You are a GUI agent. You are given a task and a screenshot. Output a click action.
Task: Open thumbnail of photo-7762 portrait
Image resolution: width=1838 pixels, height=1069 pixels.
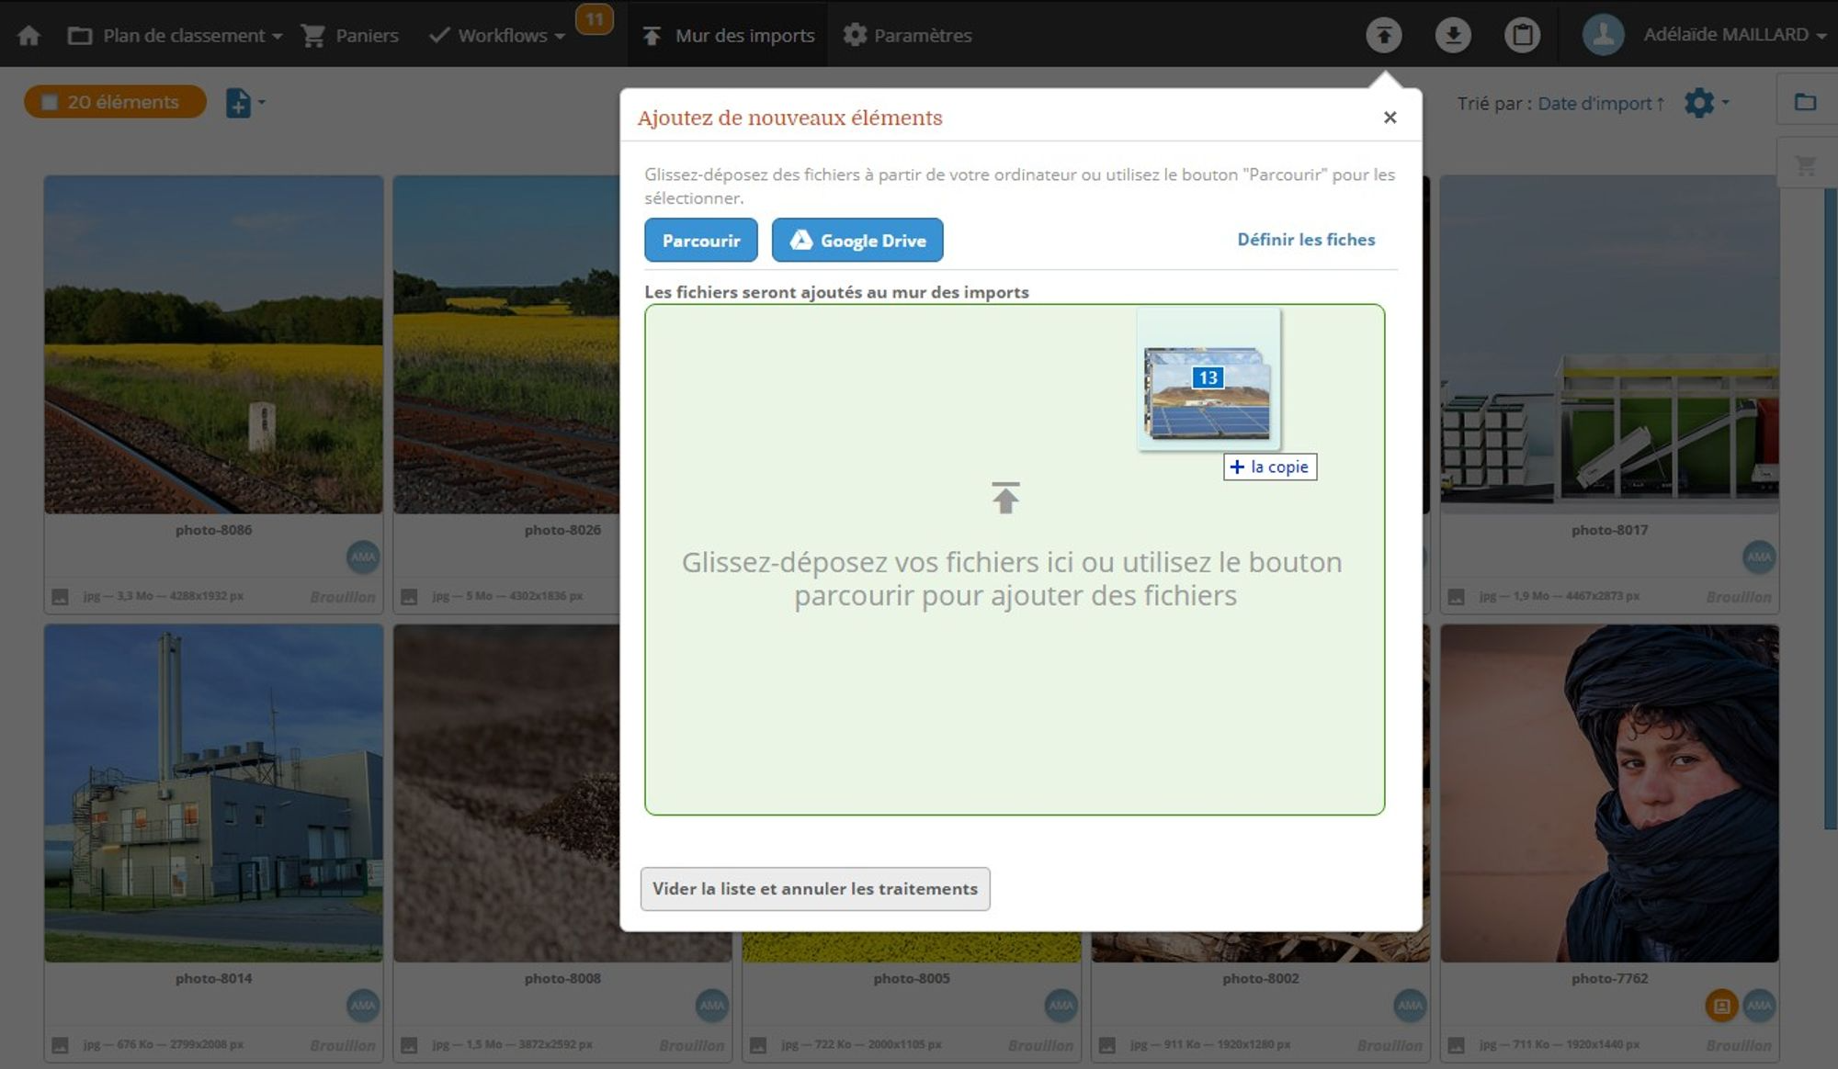click(1609, 793)
